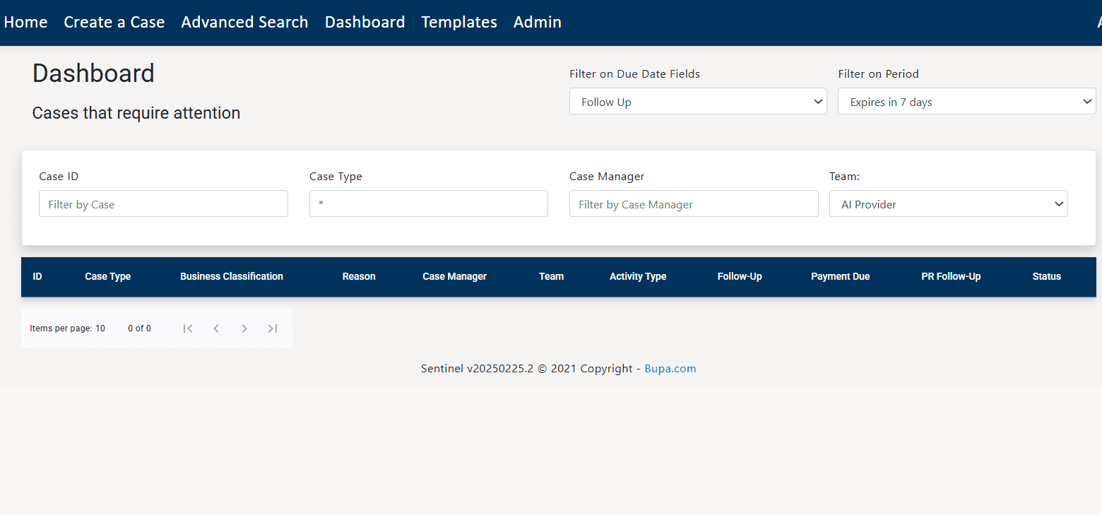Sort the table by Status column
Screen dimensions: 1102x515
pyautogui.click(x=1046, y=276)
